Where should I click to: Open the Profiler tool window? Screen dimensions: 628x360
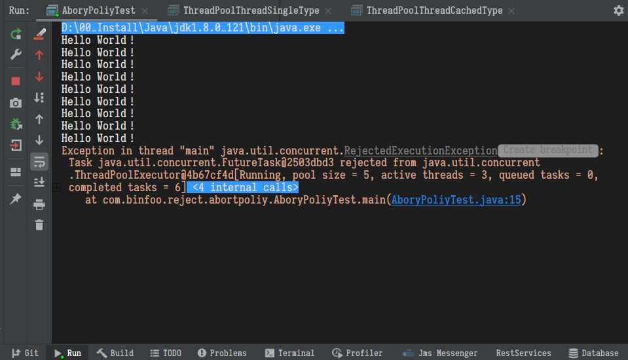(x=358, y=353)
